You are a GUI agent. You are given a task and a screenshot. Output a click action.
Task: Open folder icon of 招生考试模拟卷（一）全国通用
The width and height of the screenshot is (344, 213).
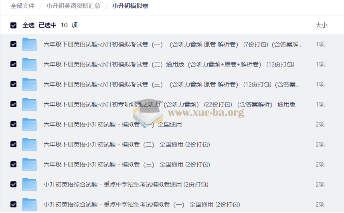(29, 205)
